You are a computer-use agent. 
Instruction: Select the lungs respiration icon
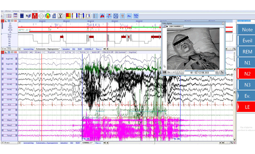102,16
